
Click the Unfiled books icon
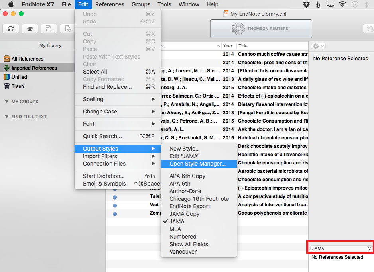tap(7, 77)
